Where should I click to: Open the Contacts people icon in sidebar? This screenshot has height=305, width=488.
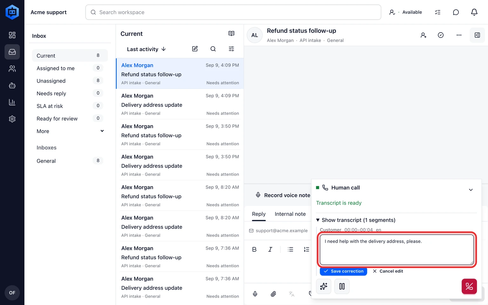[x=12, y=69]
